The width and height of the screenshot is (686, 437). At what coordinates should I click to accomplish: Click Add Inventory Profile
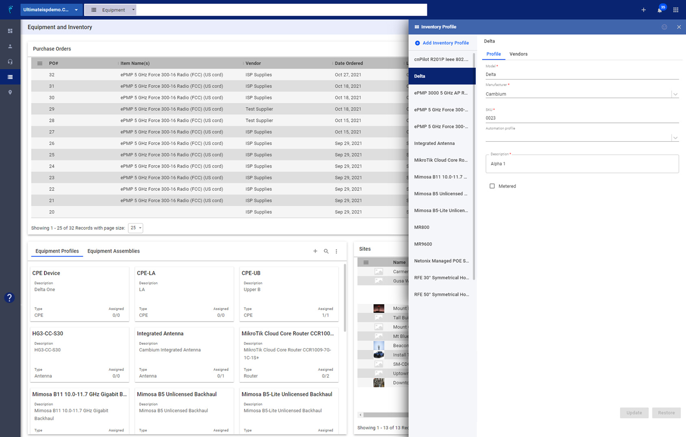442,43
